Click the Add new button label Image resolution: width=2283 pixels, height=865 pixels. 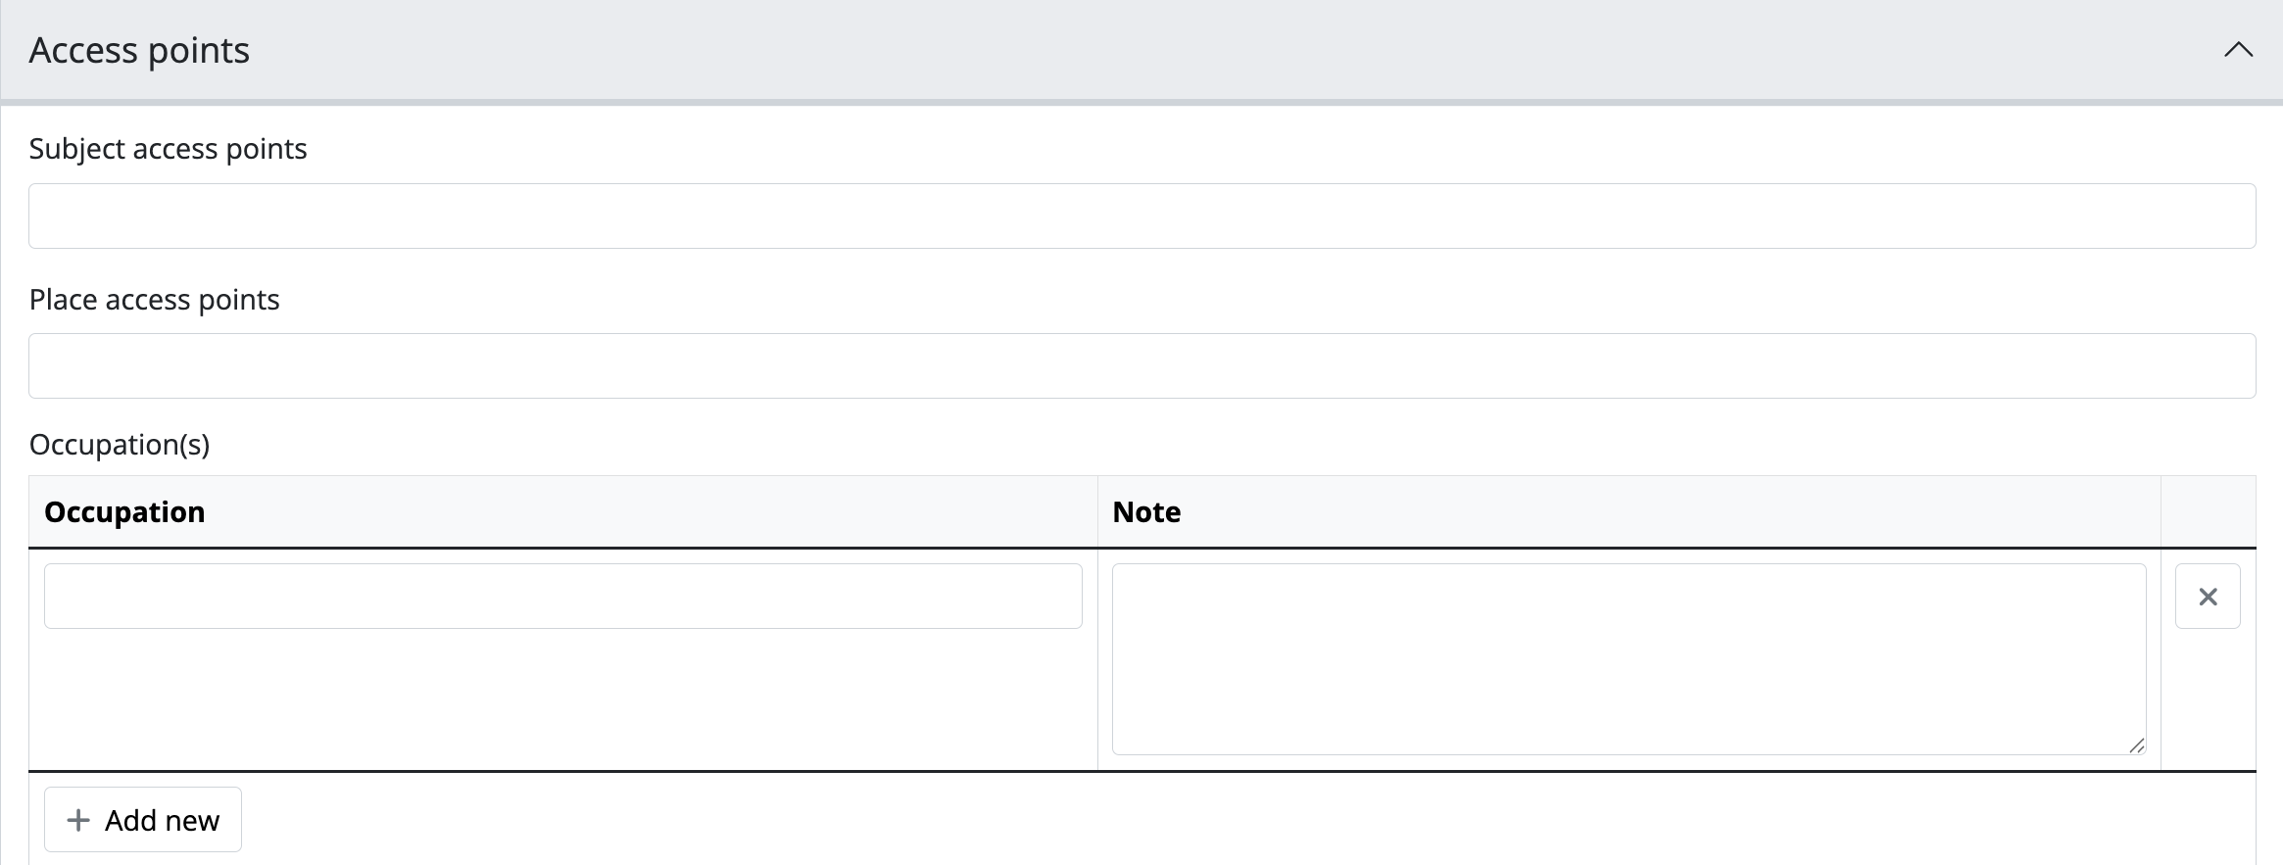point(162,820)
